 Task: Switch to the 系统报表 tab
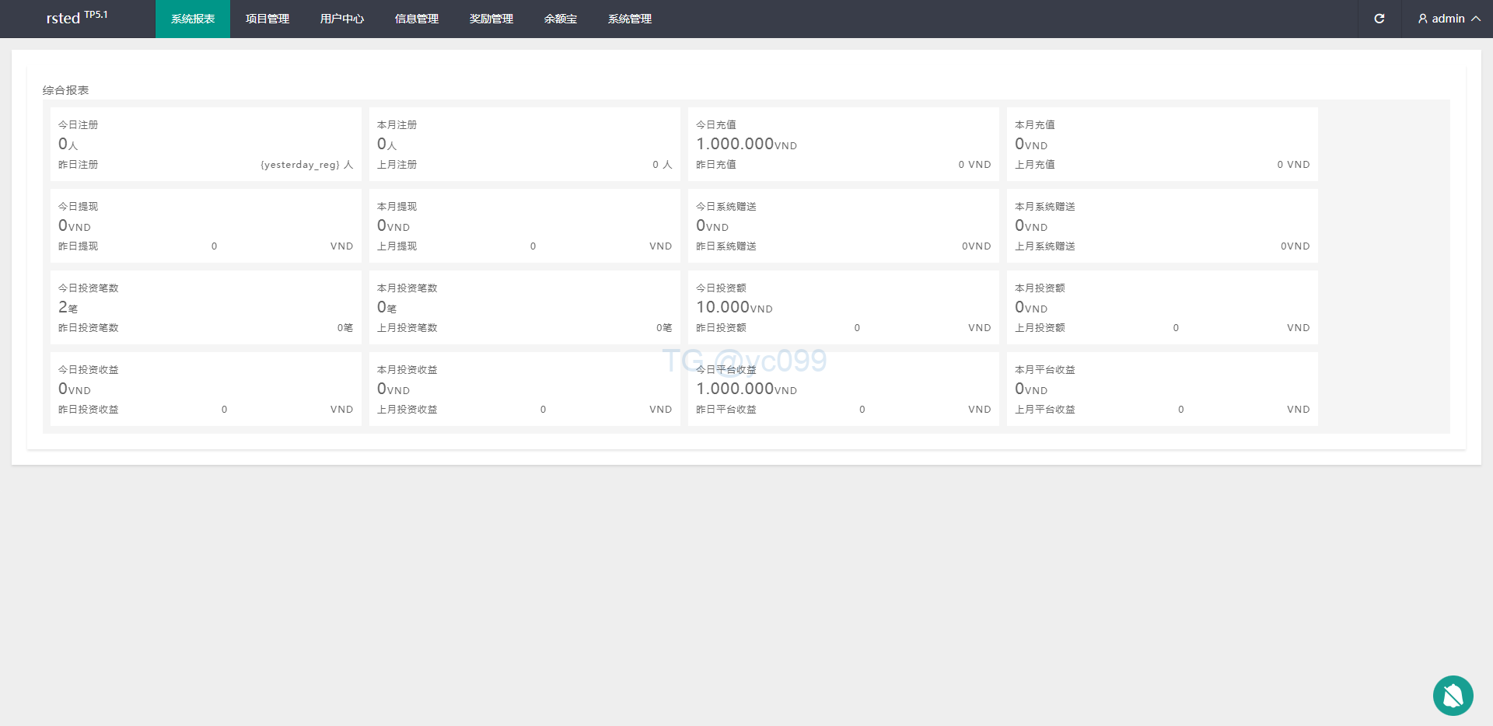(x=193, y=19)
